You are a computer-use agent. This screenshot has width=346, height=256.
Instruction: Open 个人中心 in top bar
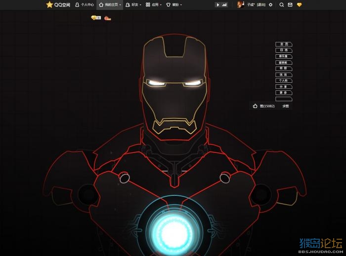click(85, 4)
